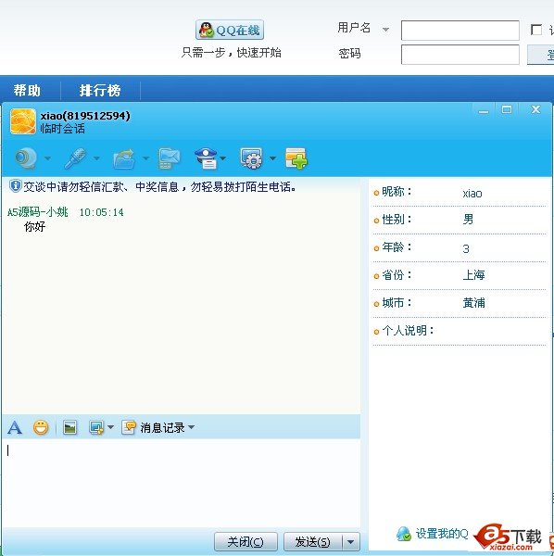Open the police cap report icon

click(x=206, y=158)
